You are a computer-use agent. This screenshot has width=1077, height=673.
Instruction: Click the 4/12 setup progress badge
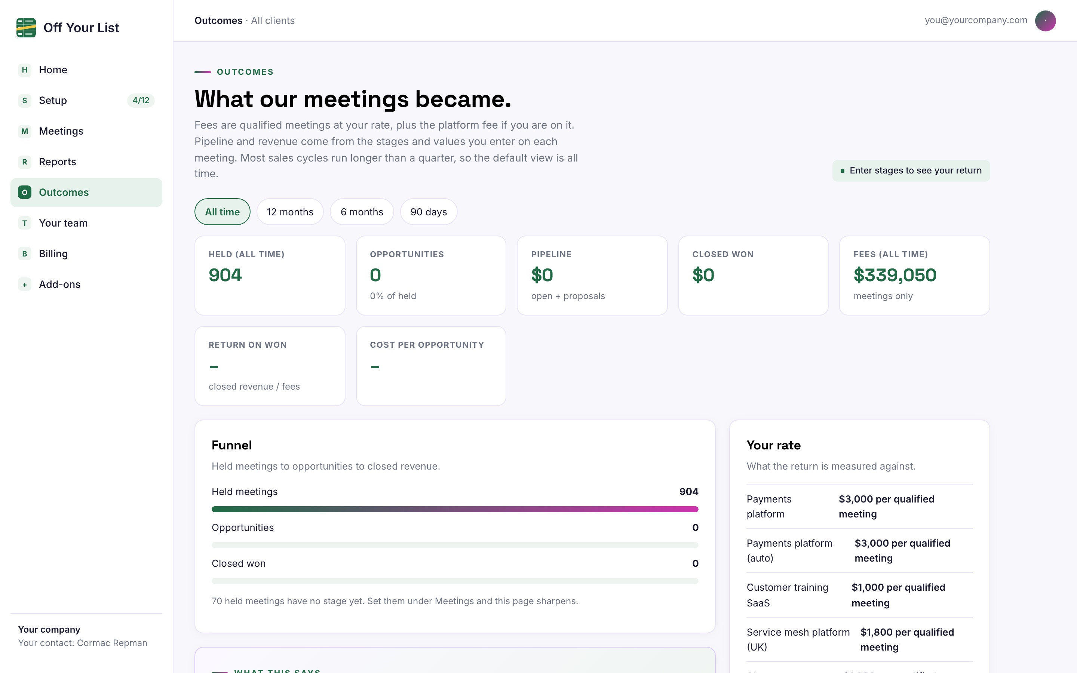pyautogui.click(x=141, y=101)
